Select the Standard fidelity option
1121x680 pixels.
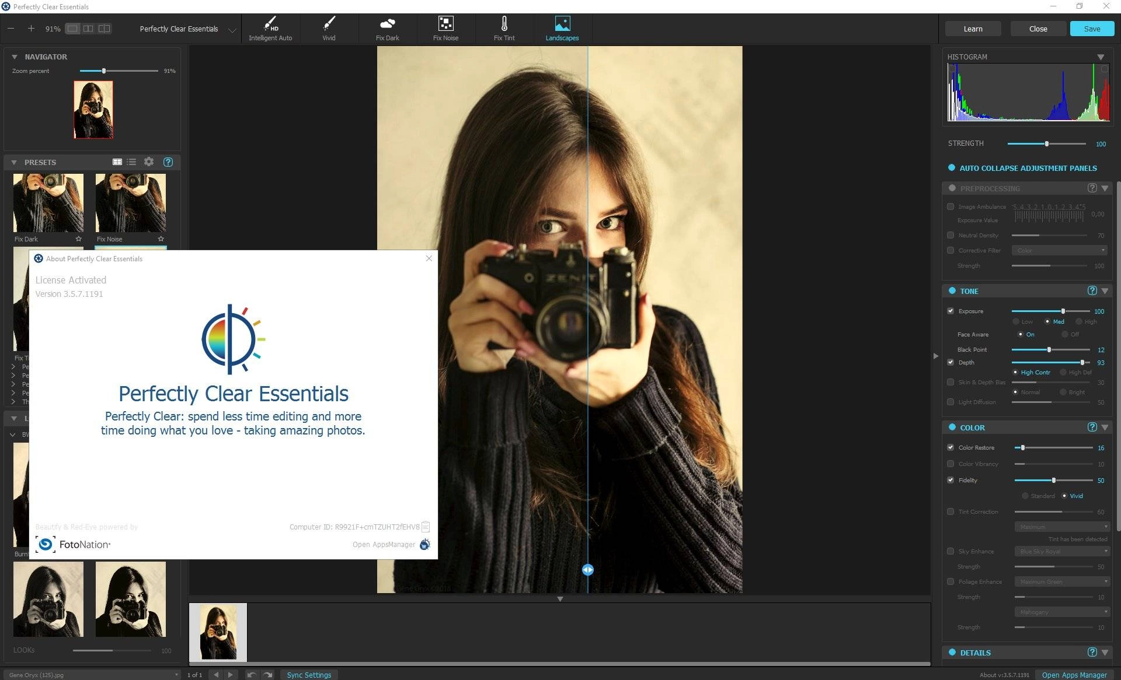(1025, 496)
